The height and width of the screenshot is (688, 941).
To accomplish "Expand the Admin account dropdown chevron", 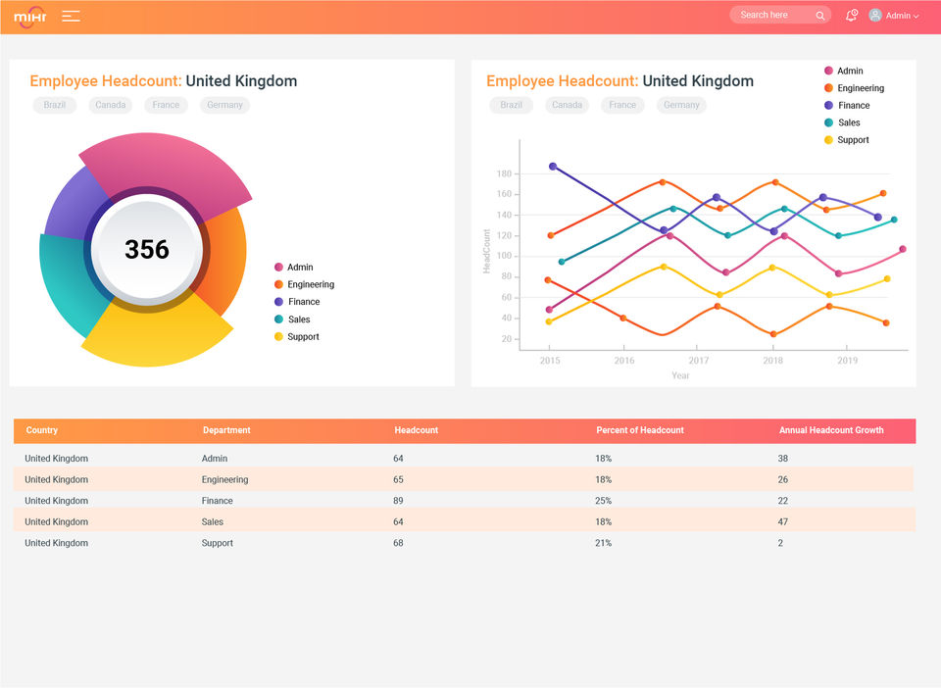I will tap(916, 17).
